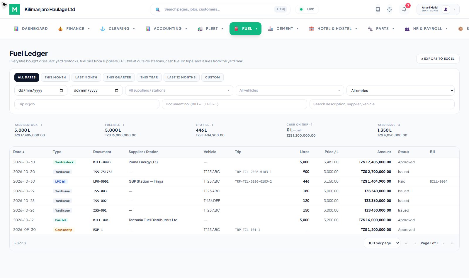Select the This Month filter
The height and width of the screenshot is (278, 469).
(x=55, y=77)
